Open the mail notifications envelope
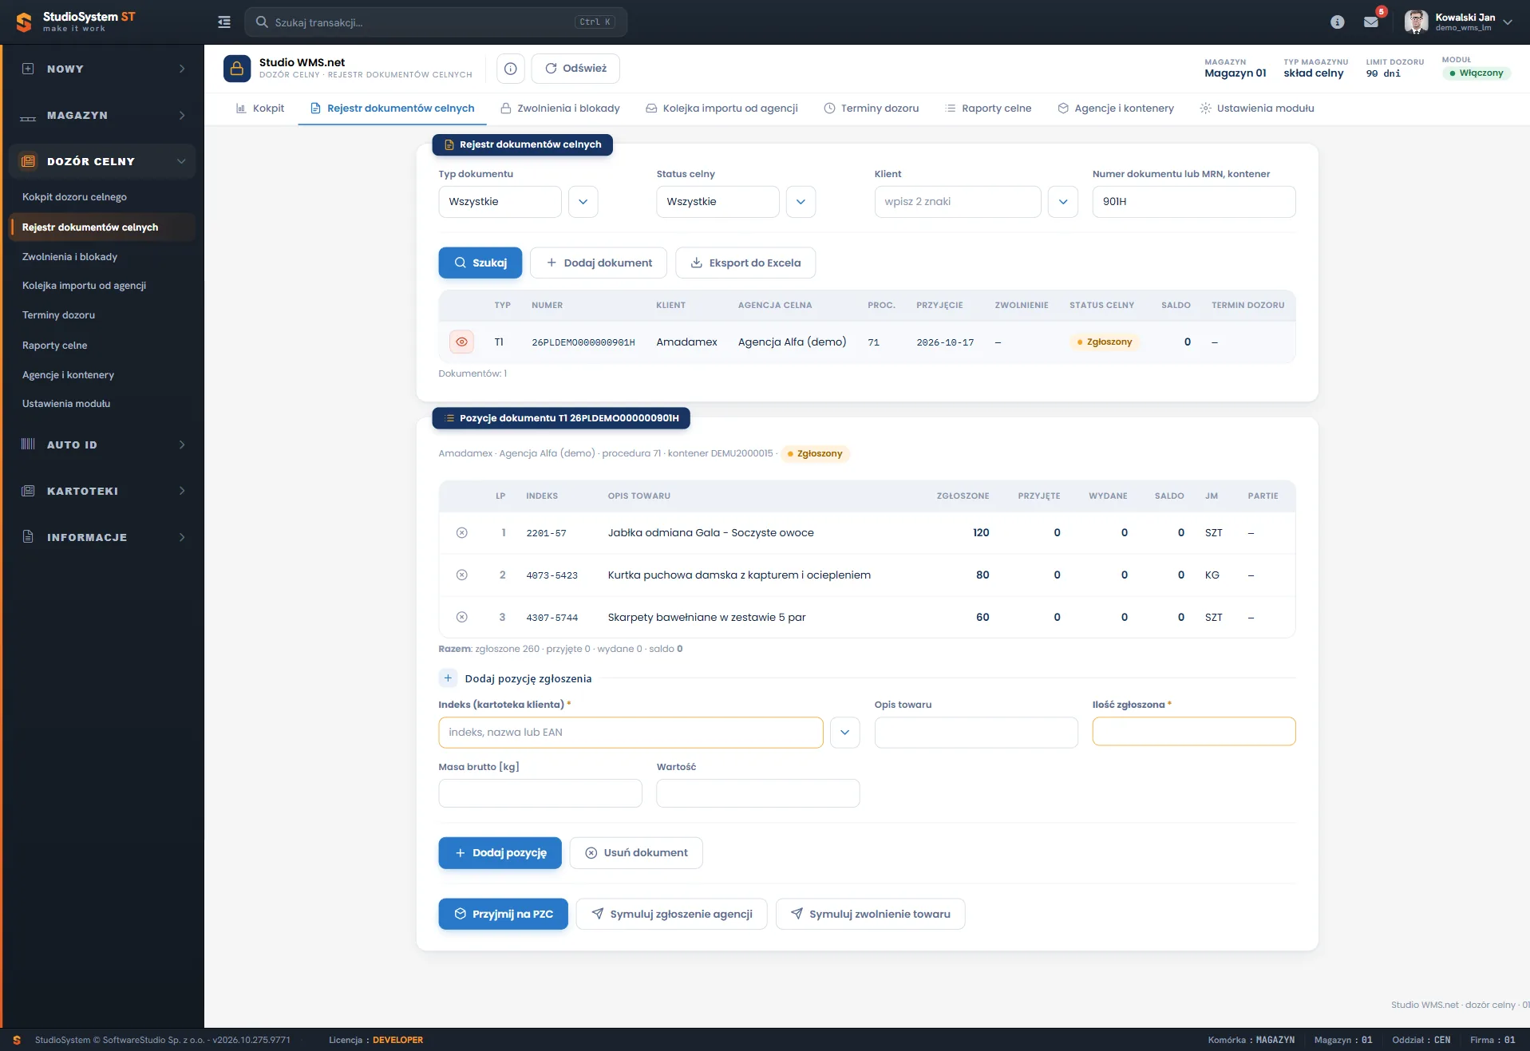1530x1051 pixels. [x=1371, y=22]
